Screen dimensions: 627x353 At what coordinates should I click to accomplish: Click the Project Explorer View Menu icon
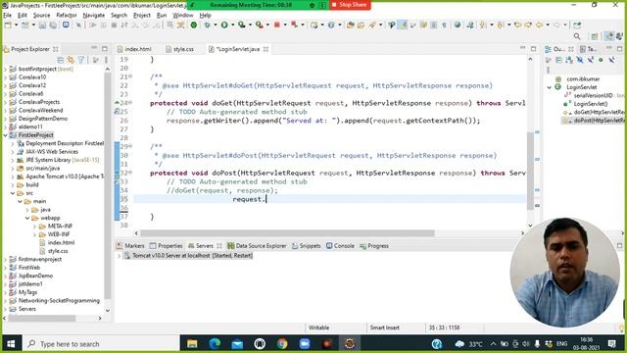106,60
